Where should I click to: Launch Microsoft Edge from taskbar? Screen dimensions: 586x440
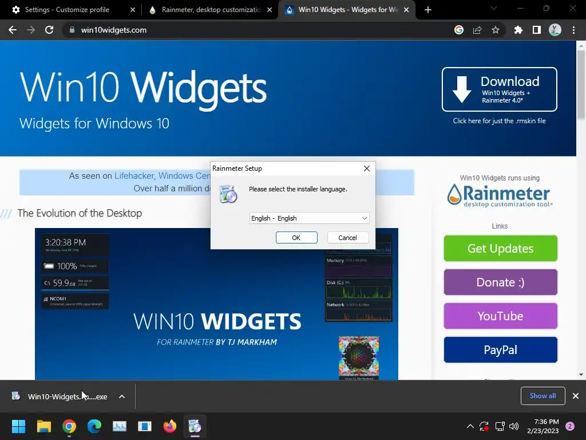[94, 426]
